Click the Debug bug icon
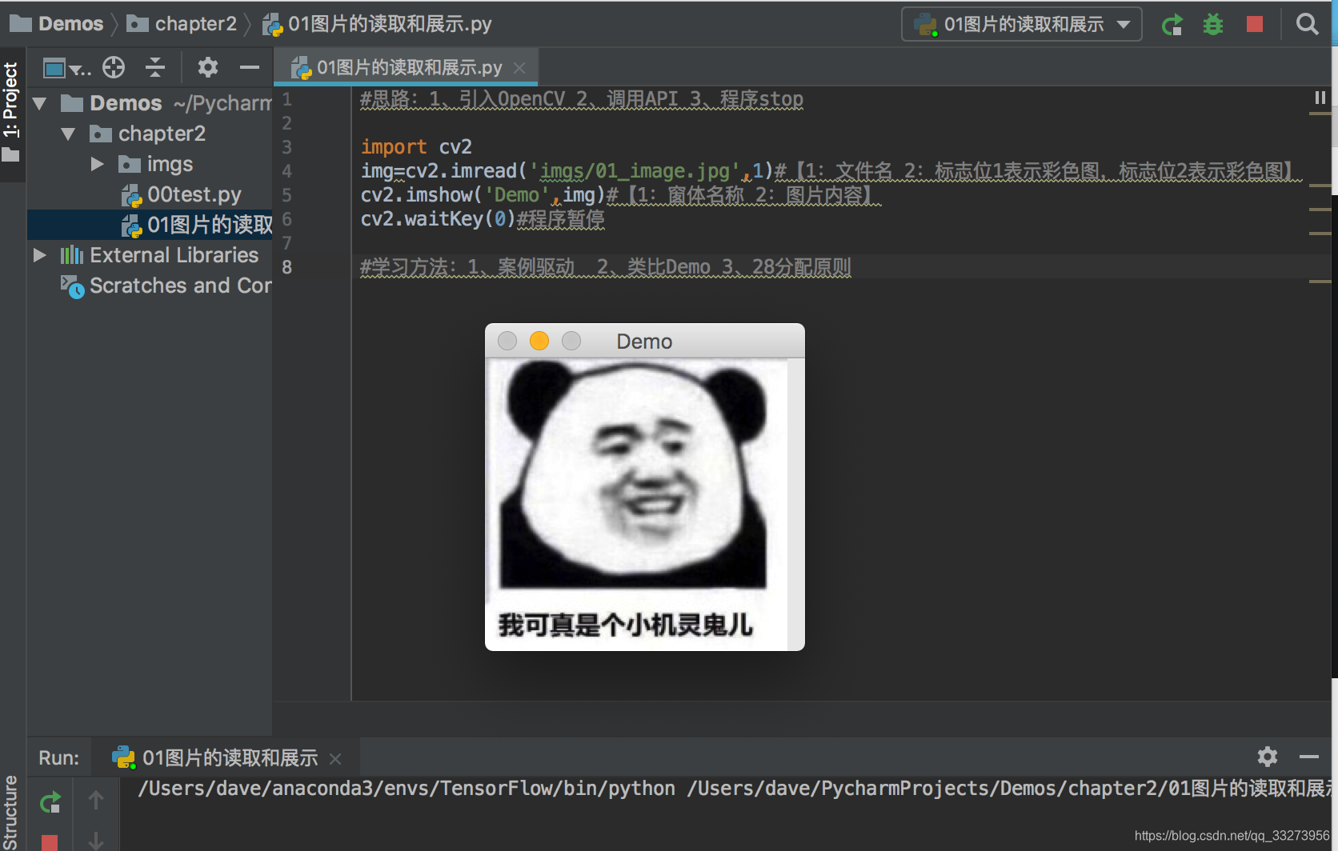 tap(1213, 25)
